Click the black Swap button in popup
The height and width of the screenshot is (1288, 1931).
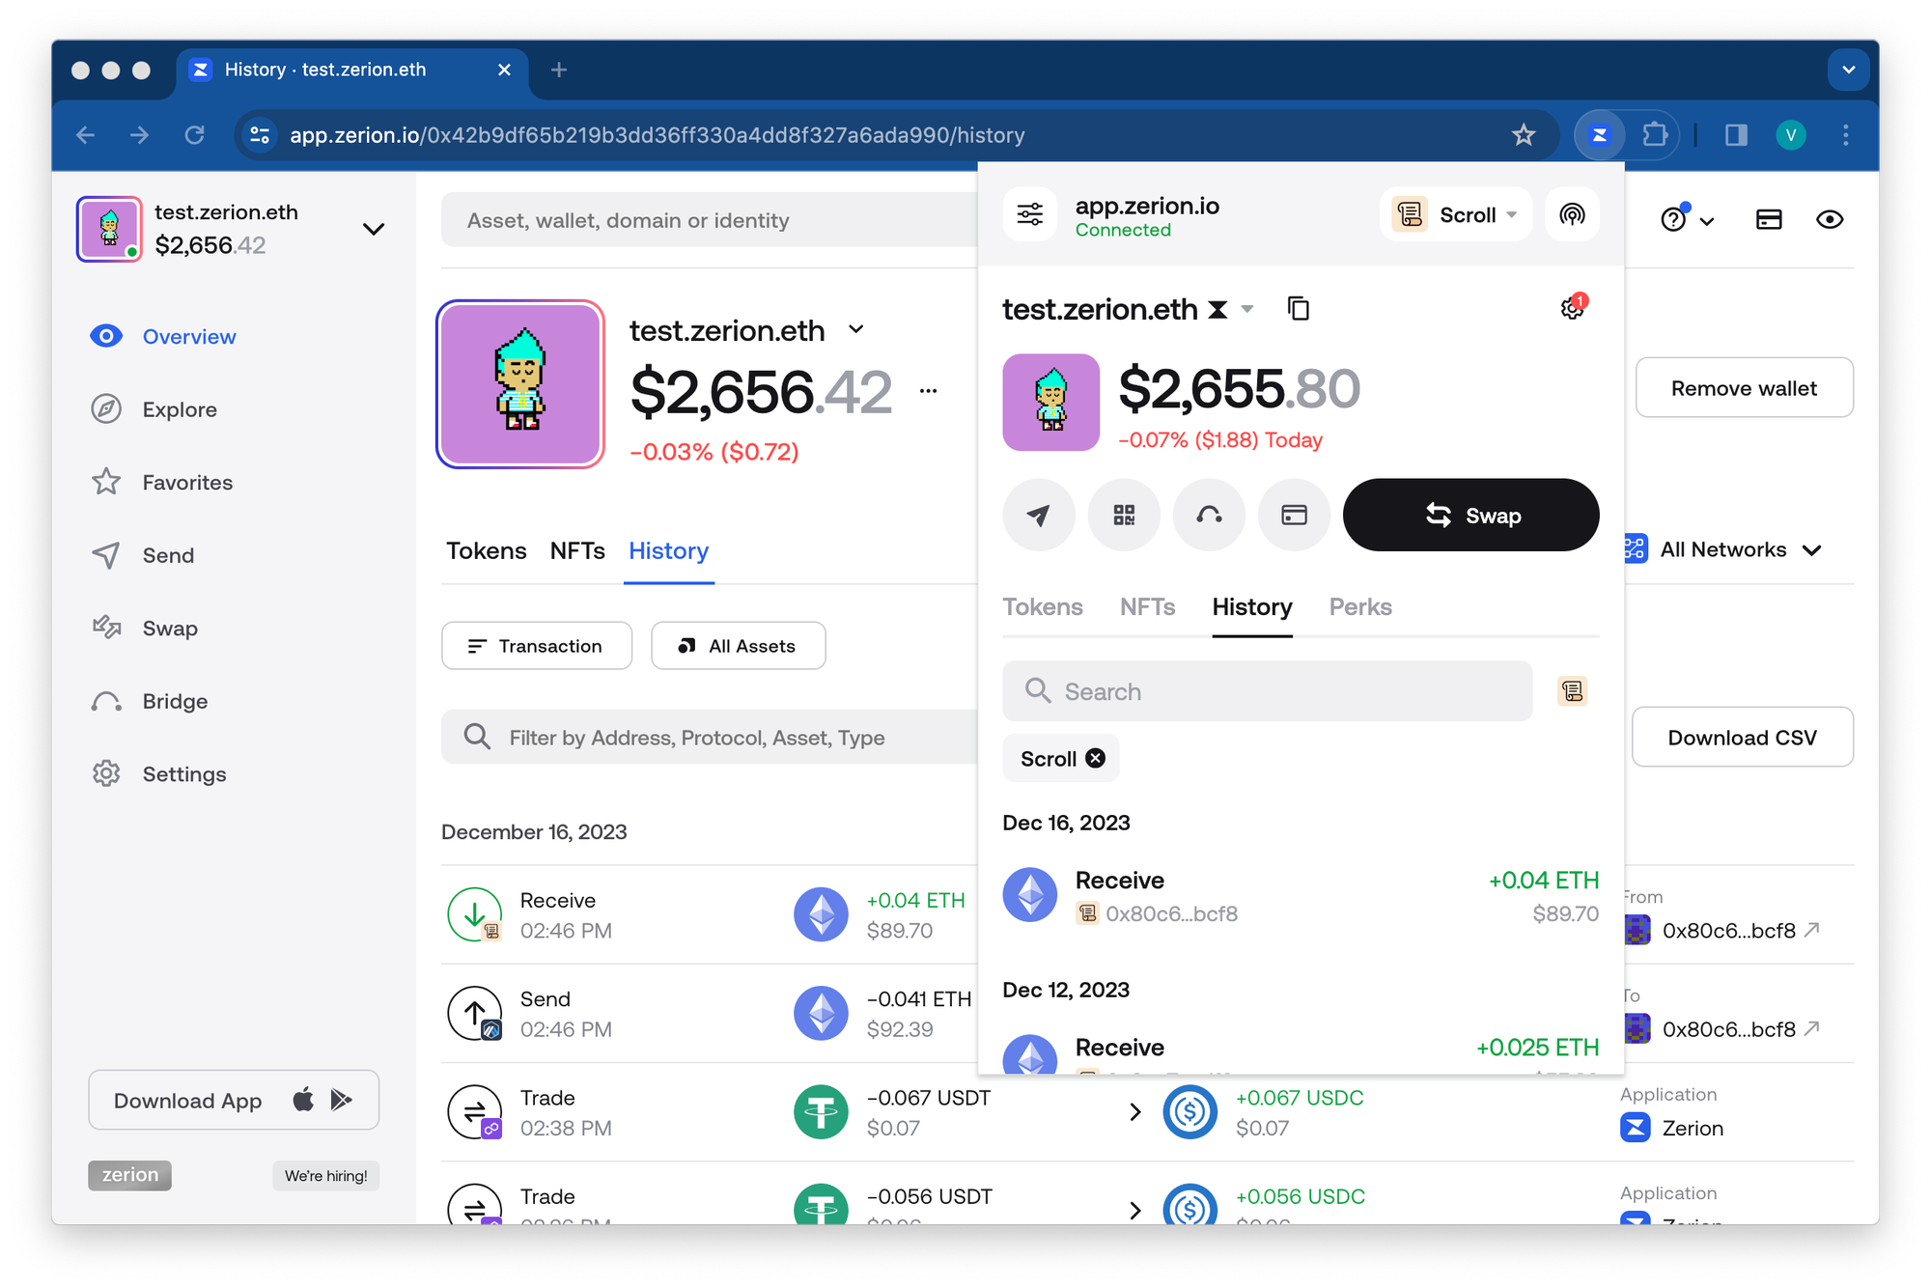(1470, 515)
